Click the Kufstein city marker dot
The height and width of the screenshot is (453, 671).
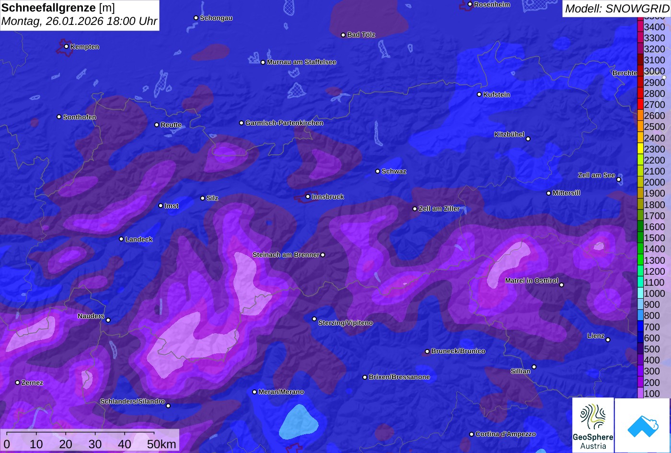[479, 94]
